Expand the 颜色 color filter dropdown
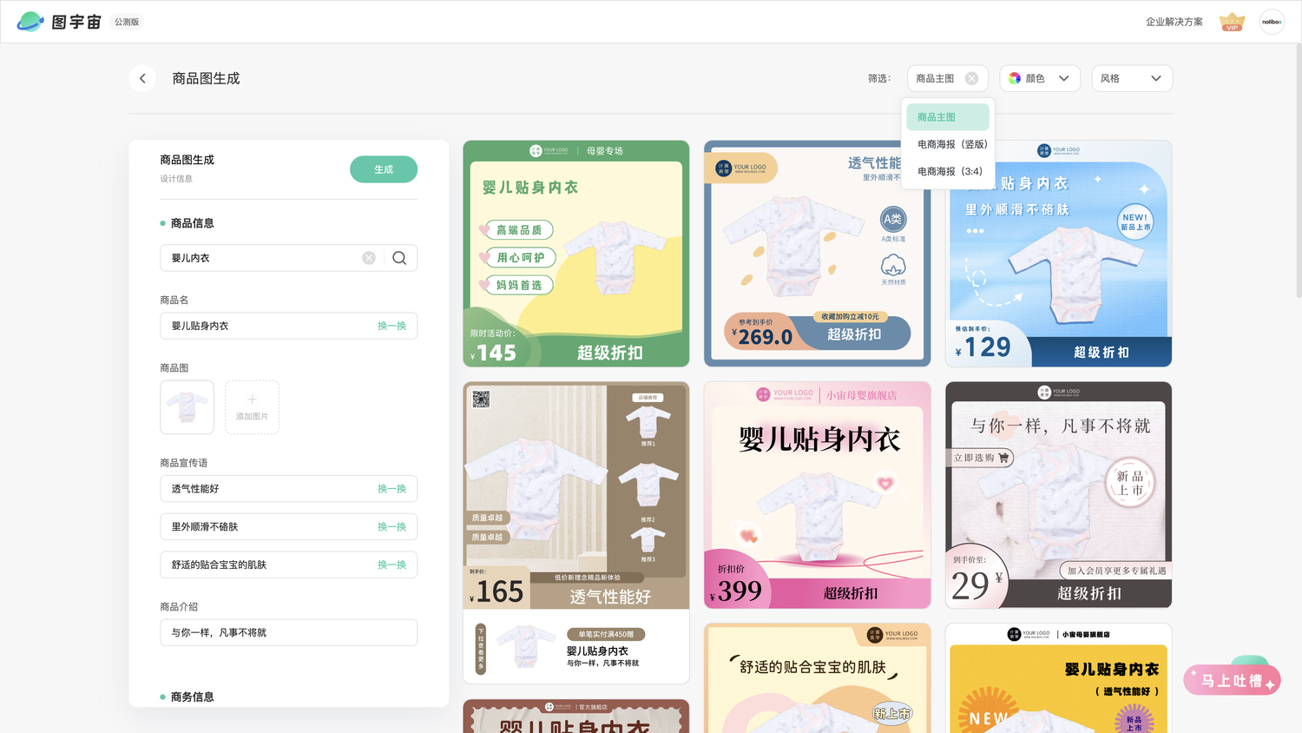Viewport: 1302px width, 733px height. point(1040,78)
